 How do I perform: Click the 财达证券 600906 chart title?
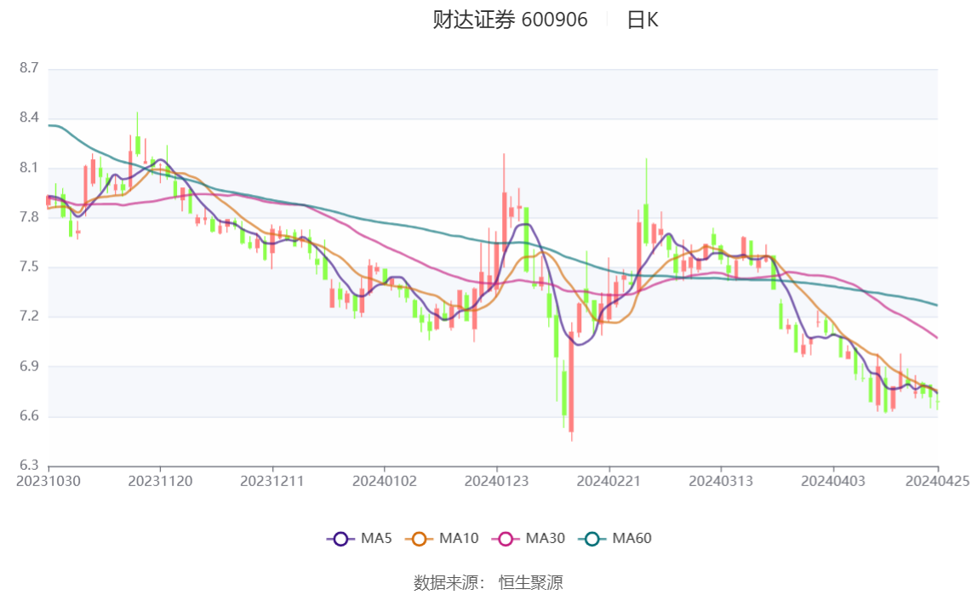pyautogui.click(x=511, y=20)
